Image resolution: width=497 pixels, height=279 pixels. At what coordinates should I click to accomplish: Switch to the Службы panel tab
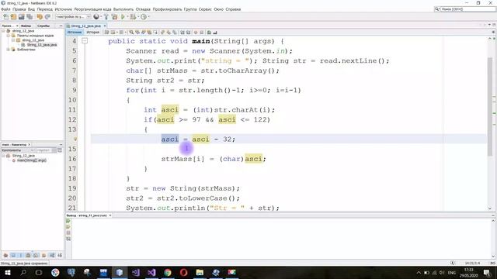(43, 26)
